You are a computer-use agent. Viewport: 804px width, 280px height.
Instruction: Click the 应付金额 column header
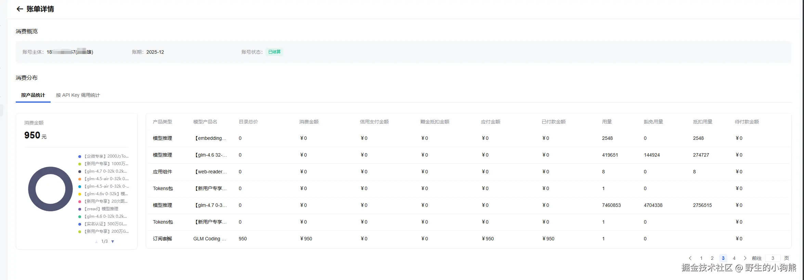[491, 122]
